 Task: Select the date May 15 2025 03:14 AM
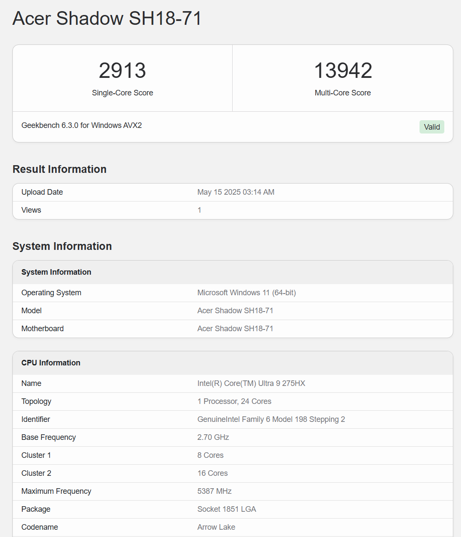(236, 192)
